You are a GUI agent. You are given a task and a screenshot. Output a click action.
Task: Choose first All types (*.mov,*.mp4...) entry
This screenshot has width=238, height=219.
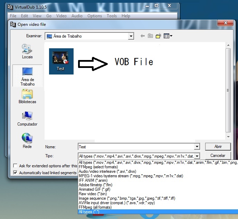(x=158, y=162)
